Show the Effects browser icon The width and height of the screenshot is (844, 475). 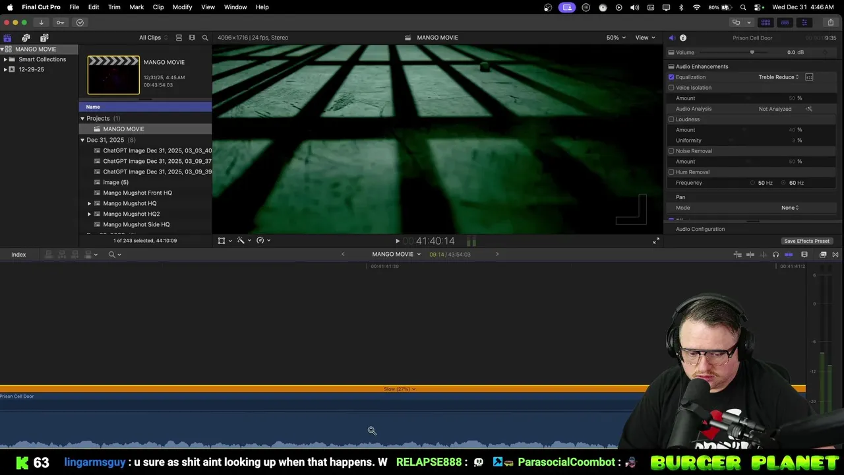pyautogui.click(x=823, y=255)
